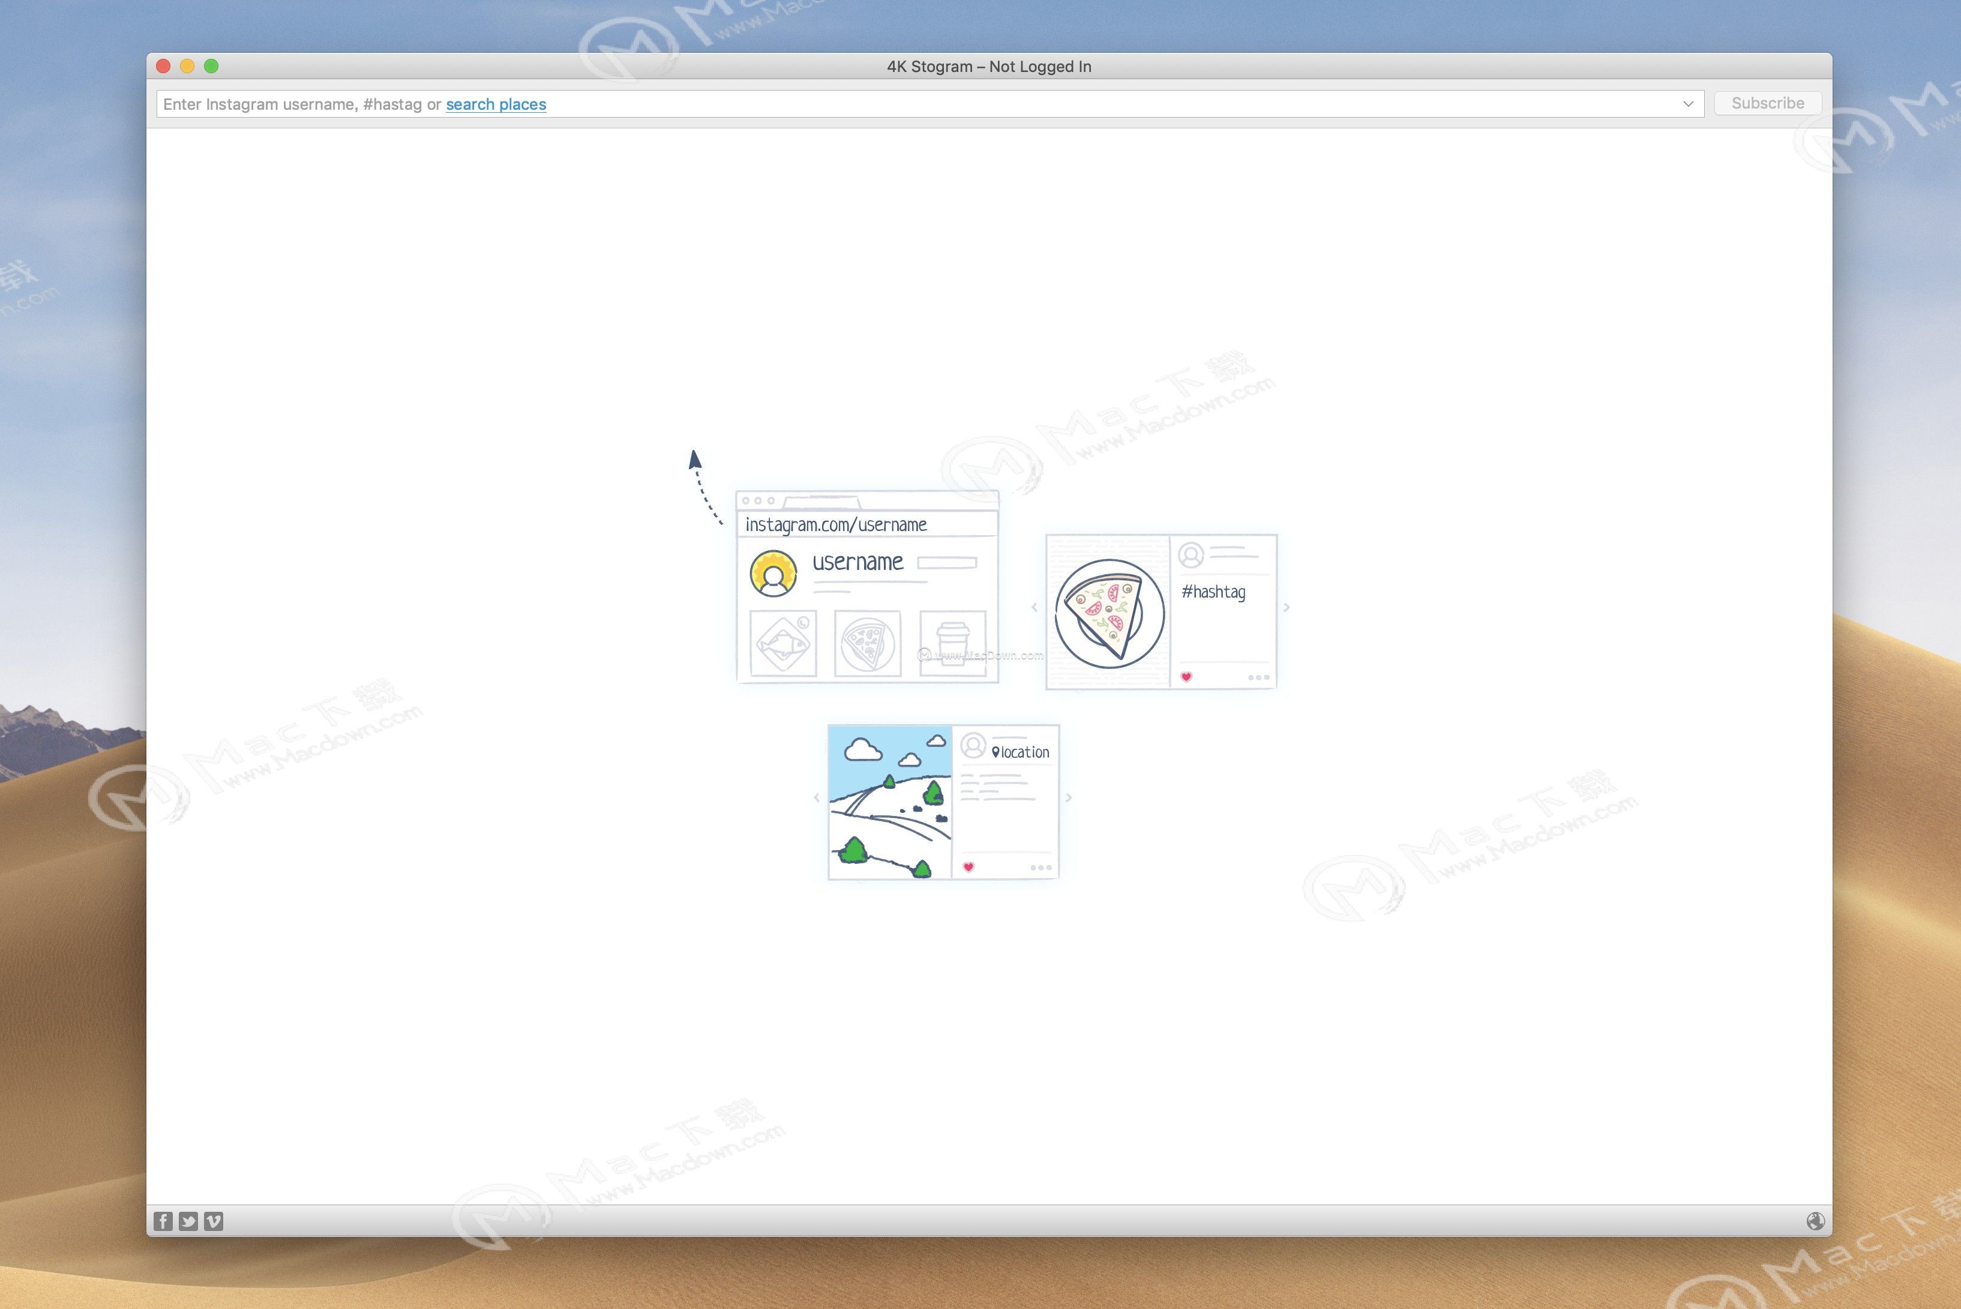Click right chevron beside hashtag card
The height and width of the screenshot is (1309, 1961).
point(1287,608)
